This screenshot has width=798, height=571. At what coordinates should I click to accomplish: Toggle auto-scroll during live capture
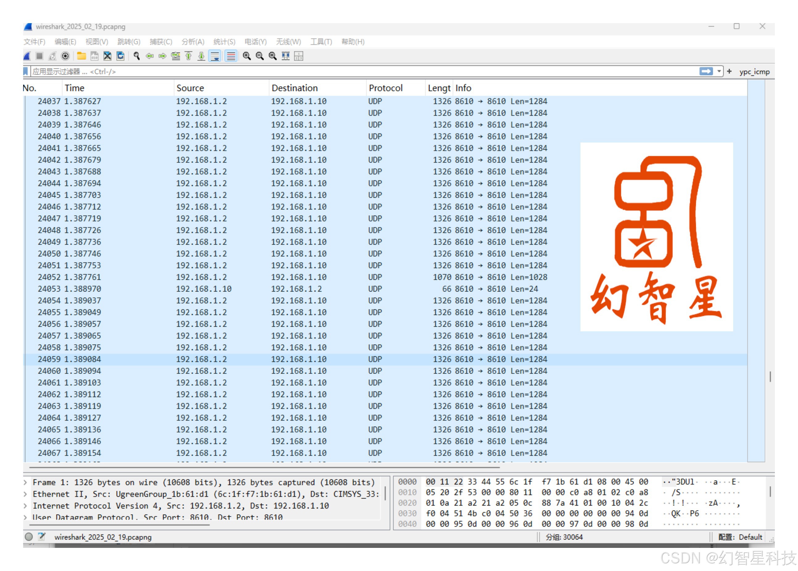[214, 56]
